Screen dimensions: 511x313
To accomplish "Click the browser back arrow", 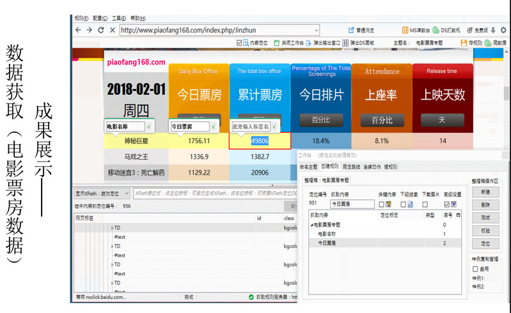I will (x=78, y=30).
